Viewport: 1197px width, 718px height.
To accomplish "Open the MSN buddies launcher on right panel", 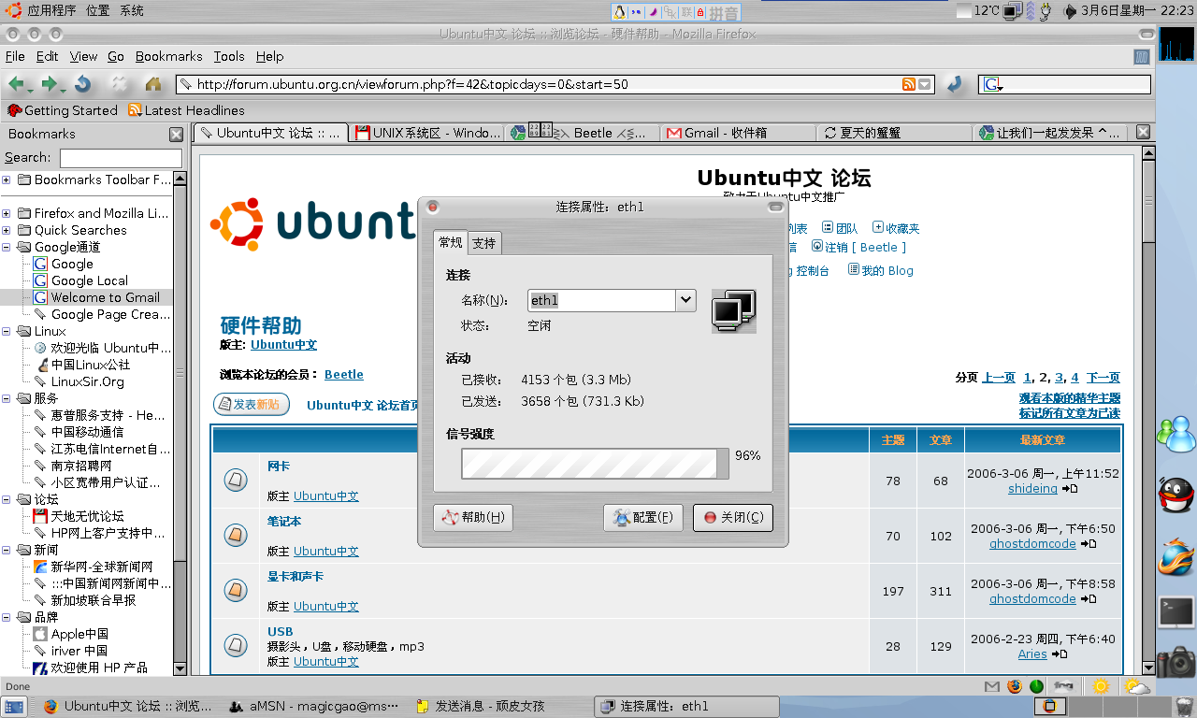I will tap(1175, 433).
